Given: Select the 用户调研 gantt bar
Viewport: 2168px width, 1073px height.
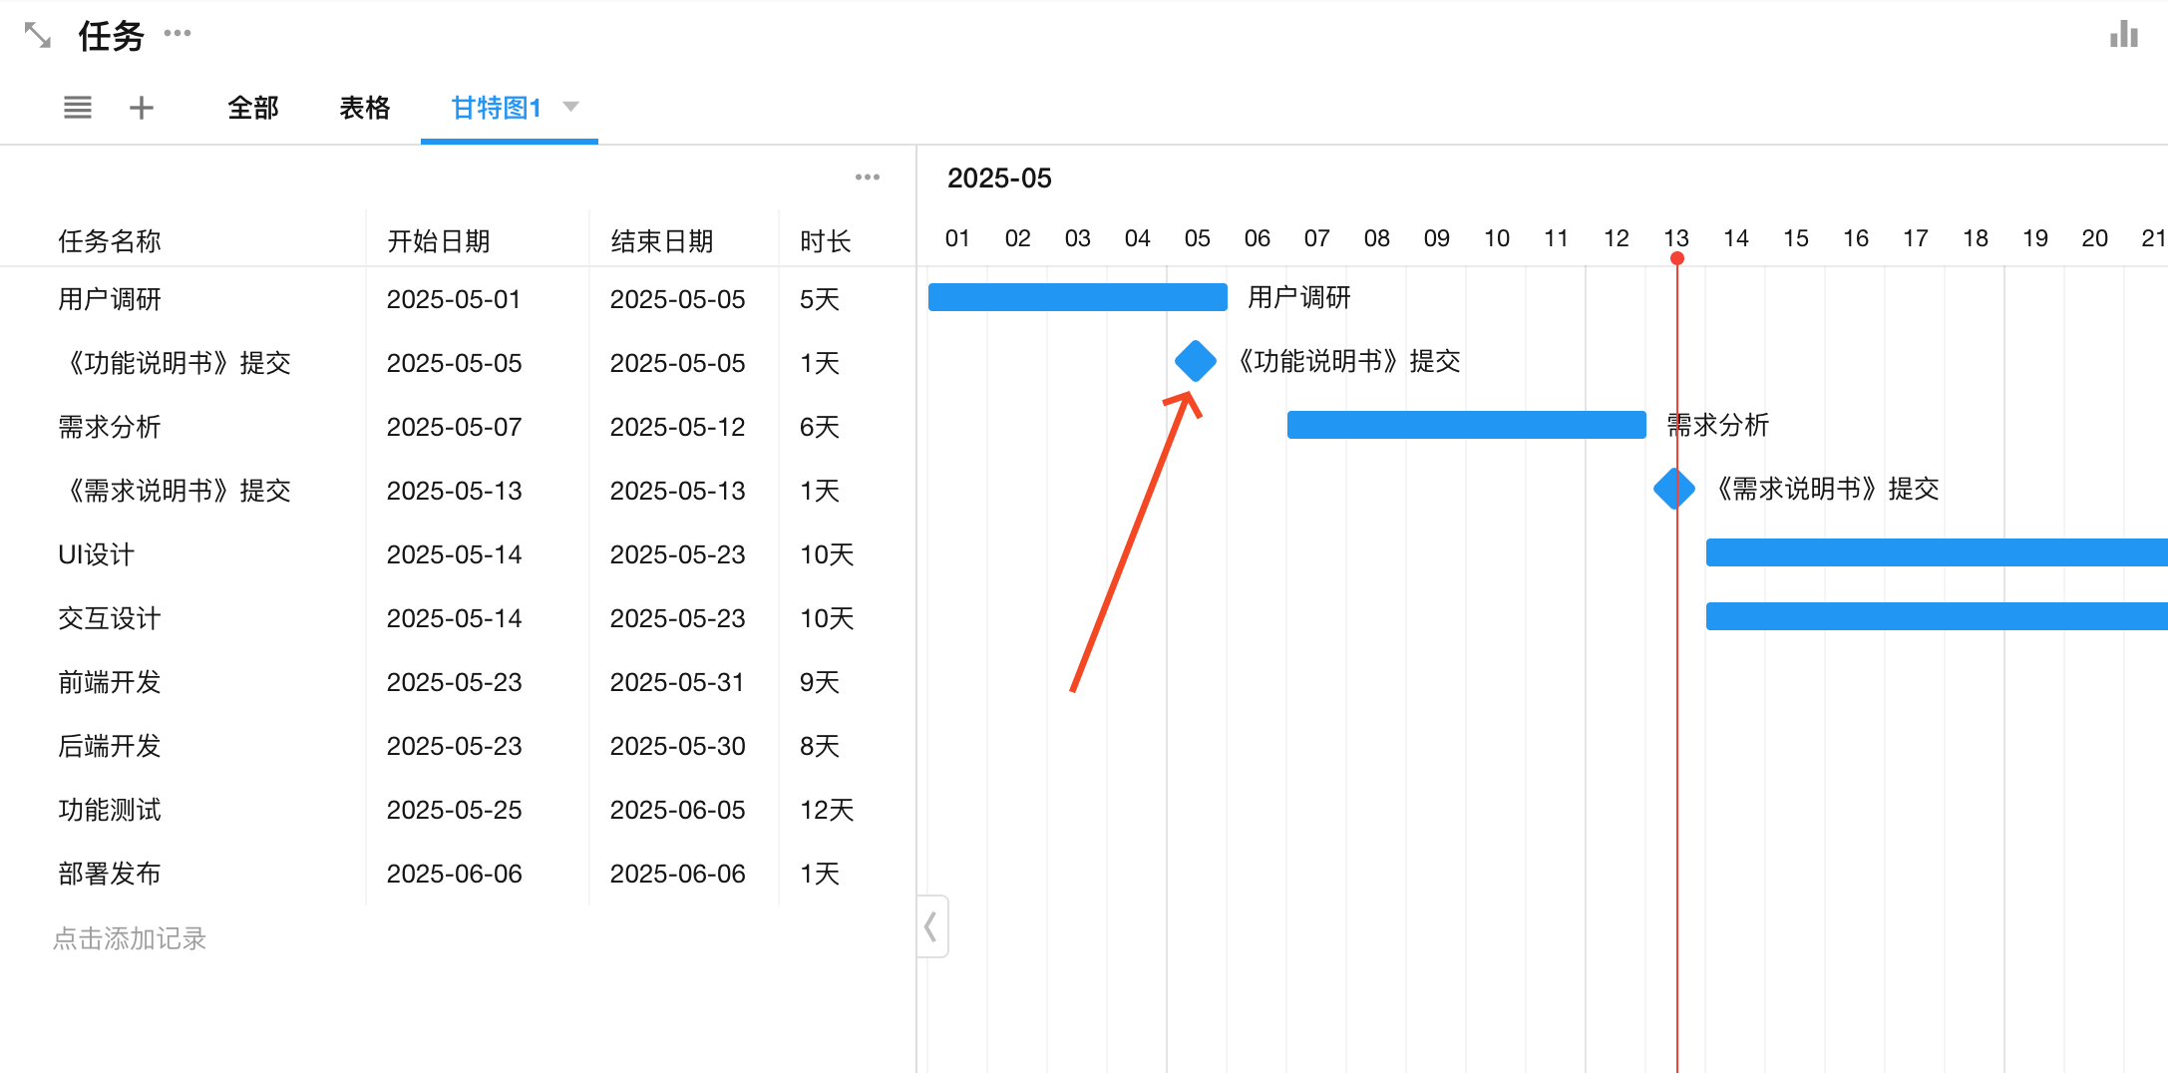Looking at the screenshot, I should [x=1077, y=297].
